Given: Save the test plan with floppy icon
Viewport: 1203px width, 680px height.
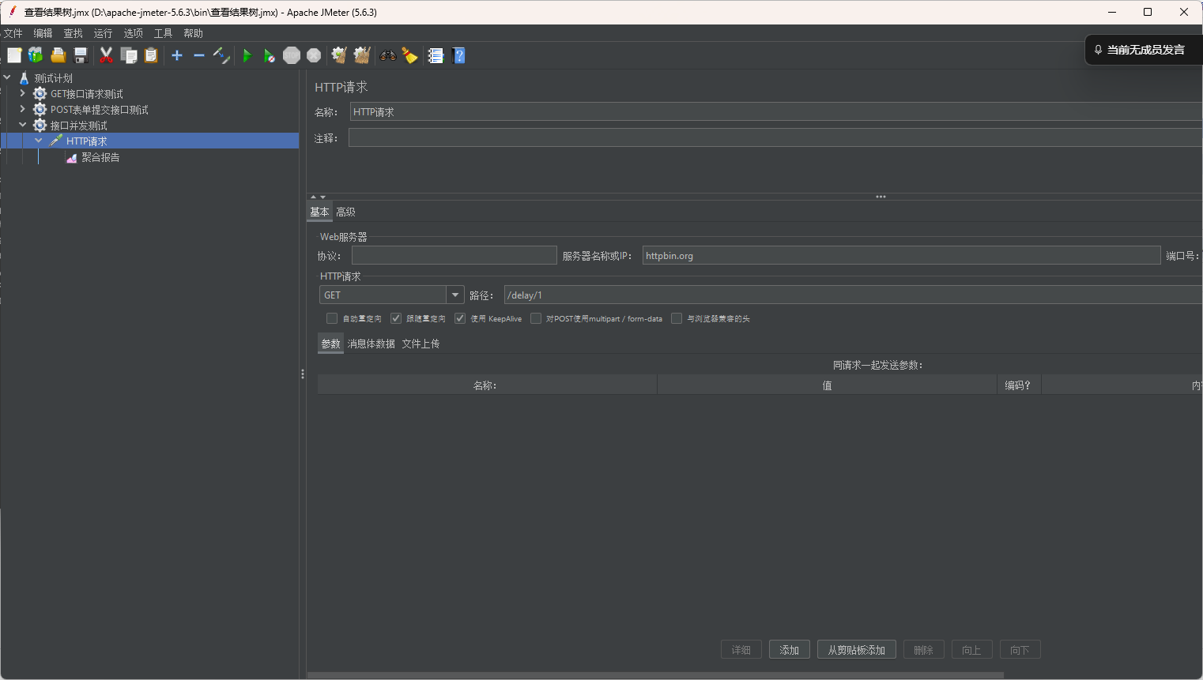Looking at the screenshot, I should point(80,55).
